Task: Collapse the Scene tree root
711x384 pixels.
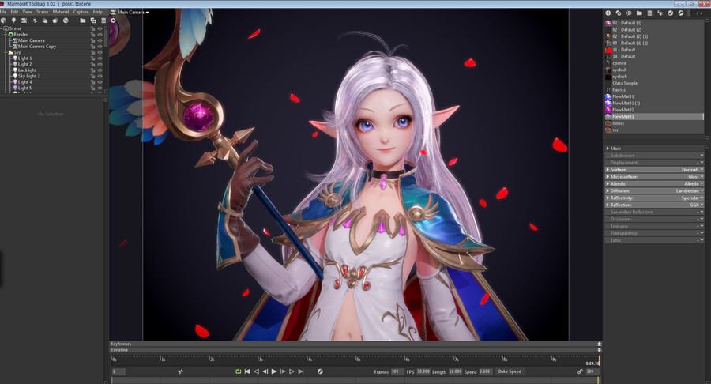Action: [2, 28]
